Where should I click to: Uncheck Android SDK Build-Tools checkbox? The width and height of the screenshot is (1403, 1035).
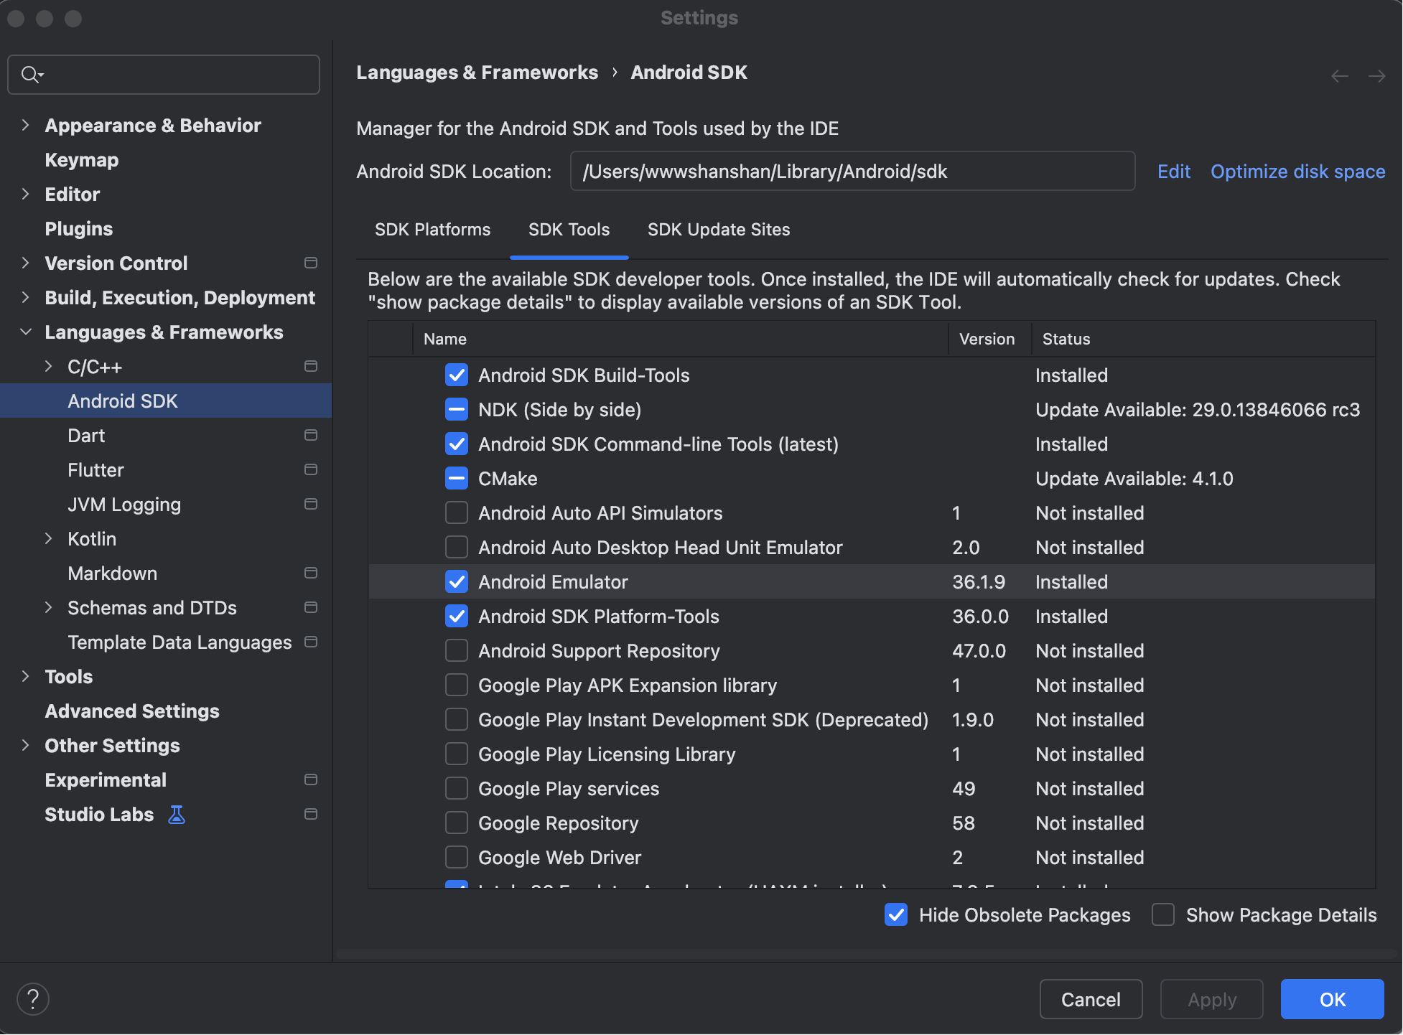[457, 375]
